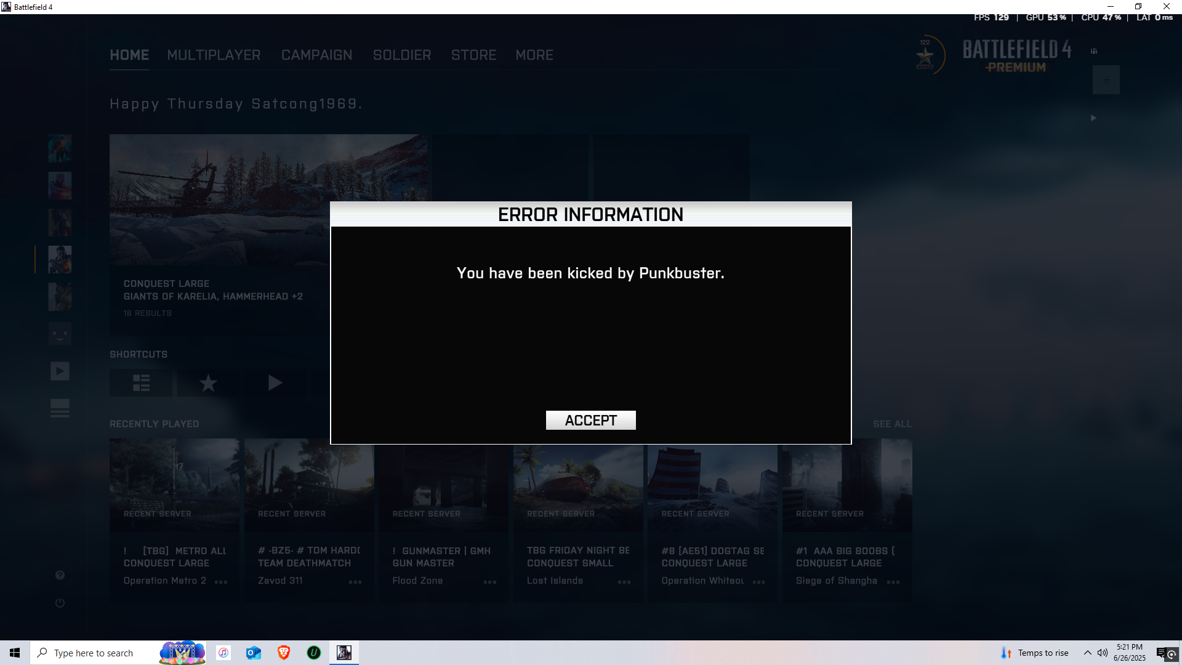
Task: Open the smiley face sidebar icon
Action: point(60,334)
